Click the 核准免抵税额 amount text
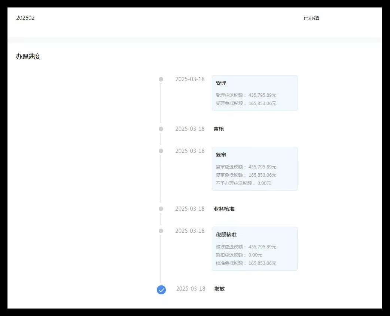This screenshot has width=390, height=316. tap(245, 263)
